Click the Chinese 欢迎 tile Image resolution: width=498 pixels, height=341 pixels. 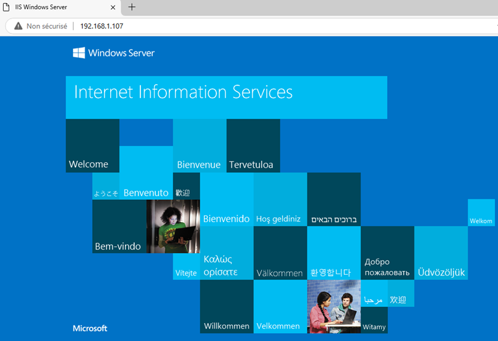click(401, 293)
